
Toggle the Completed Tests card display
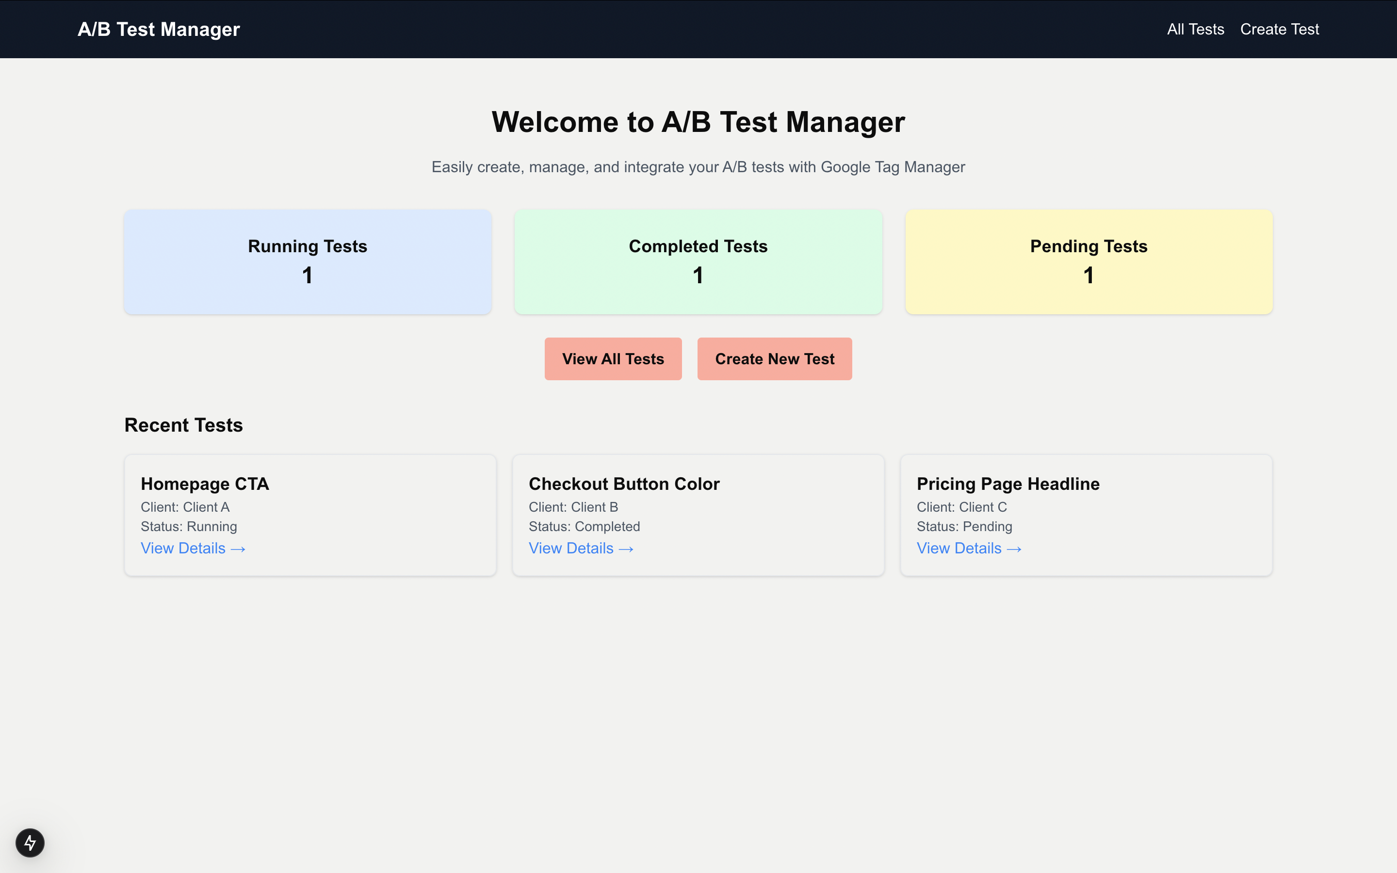click(x=698, y=261)
